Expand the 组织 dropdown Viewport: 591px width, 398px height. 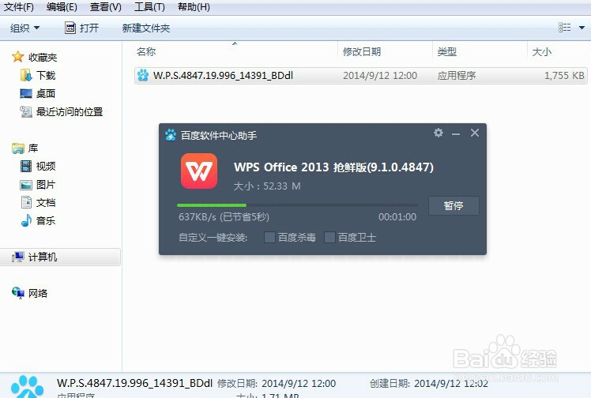click(24, 28)
